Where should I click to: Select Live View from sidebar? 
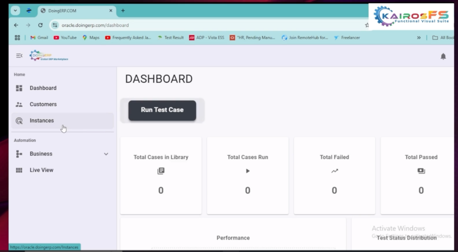[x=41, y=170]
